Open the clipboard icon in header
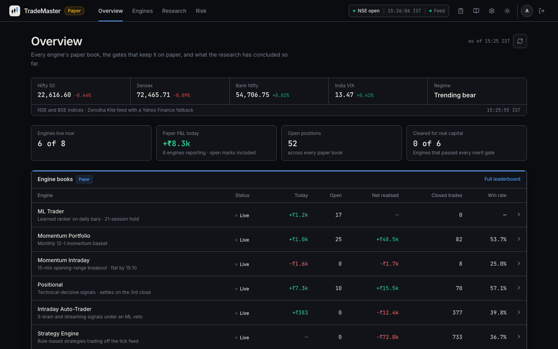 [461, 11]
